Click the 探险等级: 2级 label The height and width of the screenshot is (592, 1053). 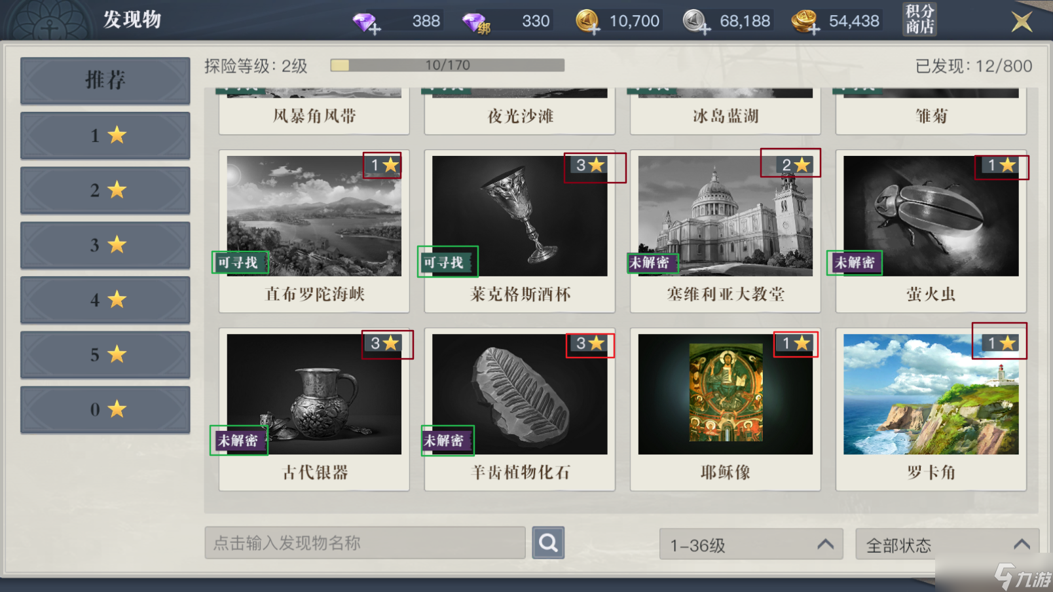[x=256, y=66]
